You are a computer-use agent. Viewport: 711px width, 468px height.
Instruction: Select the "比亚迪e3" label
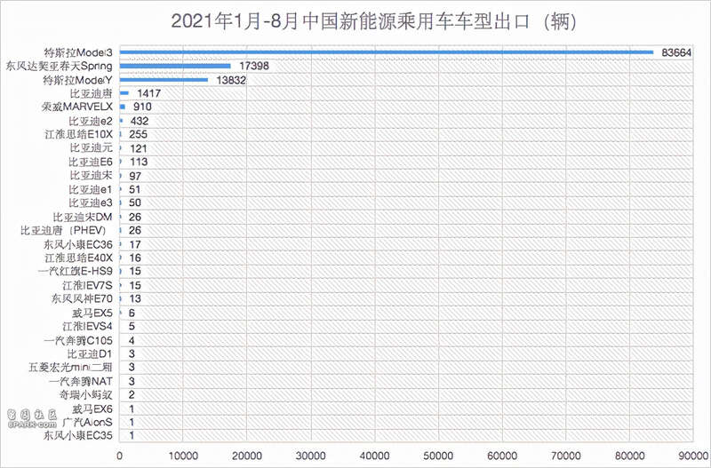point(91,202)
